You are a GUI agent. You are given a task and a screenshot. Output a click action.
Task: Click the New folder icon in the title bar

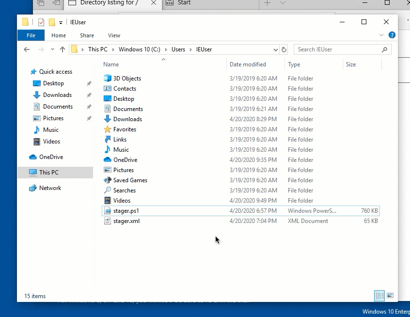[x=52, y=22]
